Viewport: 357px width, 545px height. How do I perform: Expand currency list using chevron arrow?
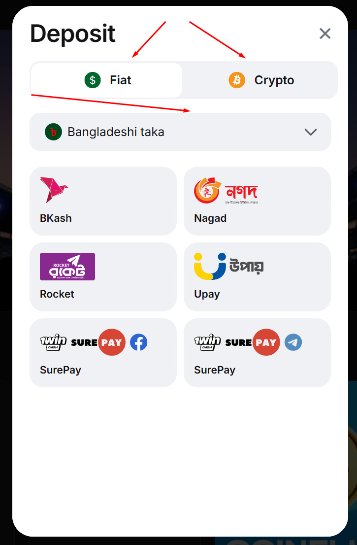click(x=310, y=132)
